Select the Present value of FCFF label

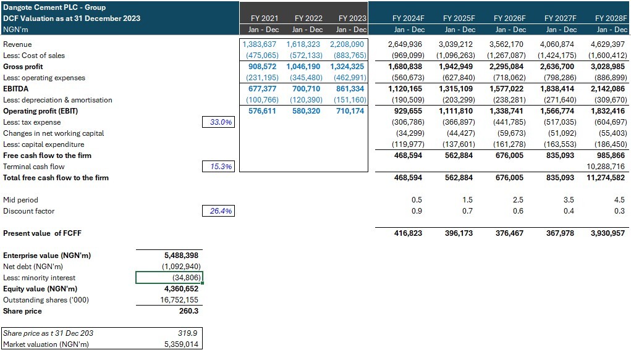click(42, 233)
